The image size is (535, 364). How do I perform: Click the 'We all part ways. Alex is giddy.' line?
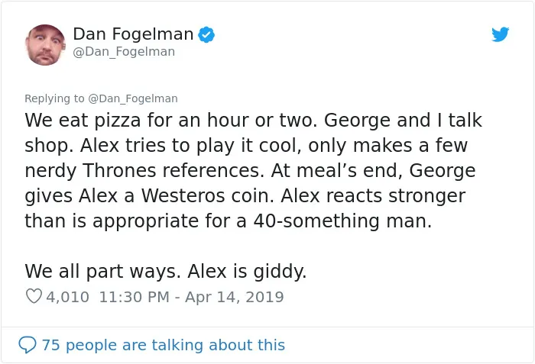(166, 272)
